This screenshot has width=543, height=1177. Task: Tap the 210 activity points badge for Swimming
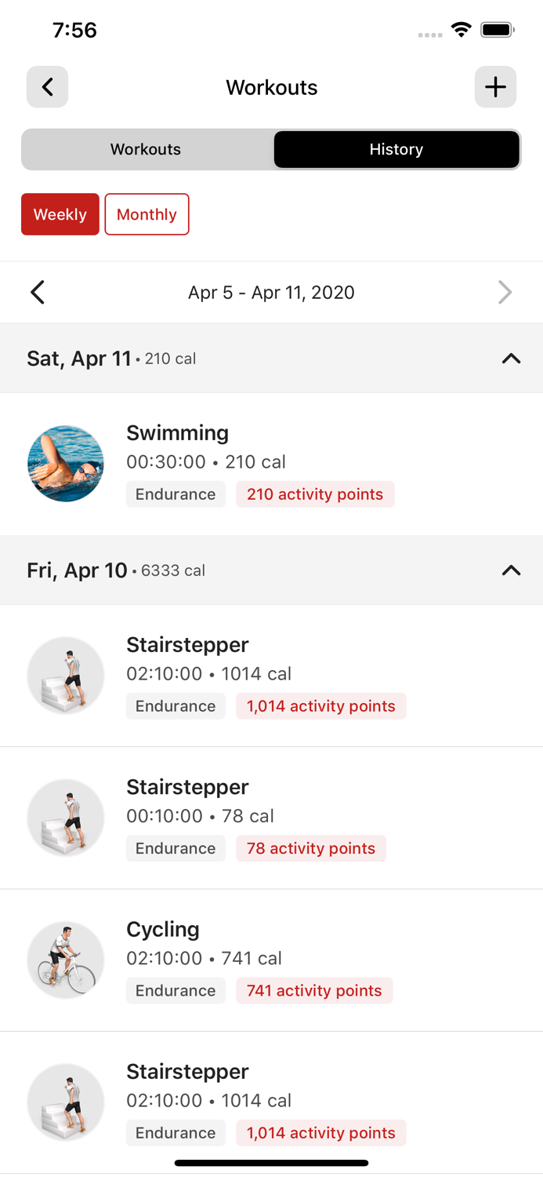(315, 494)
